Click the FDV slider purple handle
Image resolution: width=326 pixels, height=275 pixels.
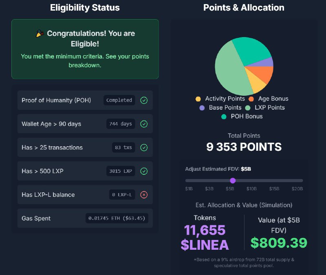(233, 180)
